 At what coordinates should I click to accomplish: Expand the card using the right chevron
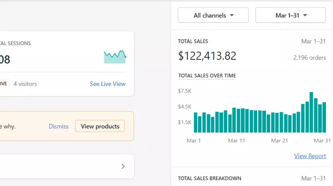[123, 166]
